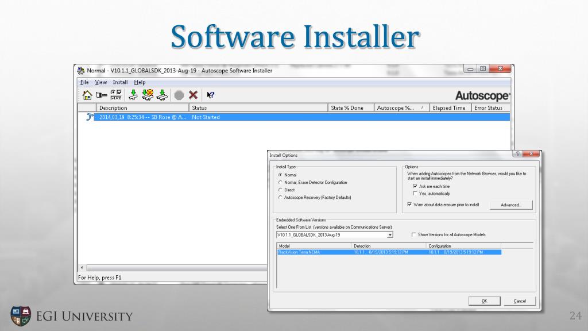Open install options via the v1.0 toolbar icon
Screen dimensions: 588x331
(116, 95)
